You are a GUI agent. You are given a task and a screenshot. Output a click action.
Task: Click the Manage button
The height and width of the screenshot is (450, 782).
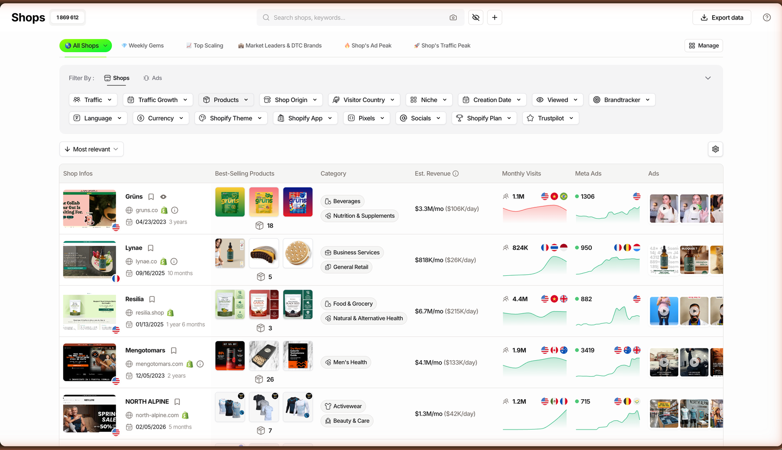pyautogui.click(x=704, y=45)
